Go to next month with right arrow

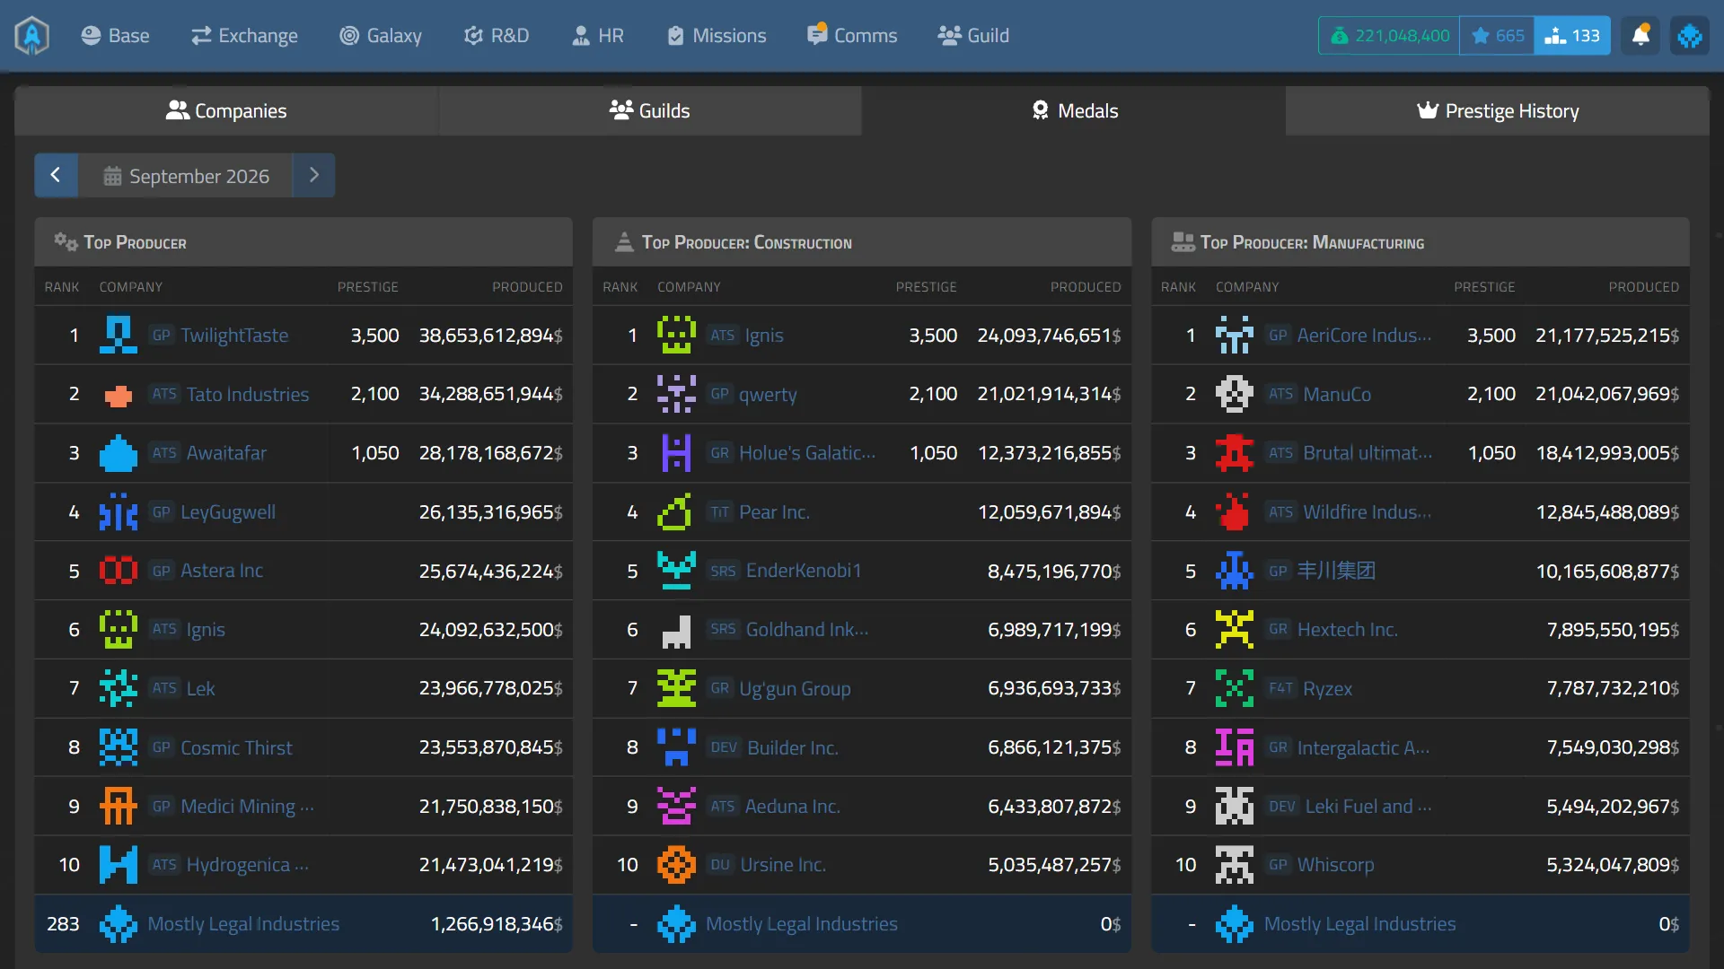coord(314,175)
